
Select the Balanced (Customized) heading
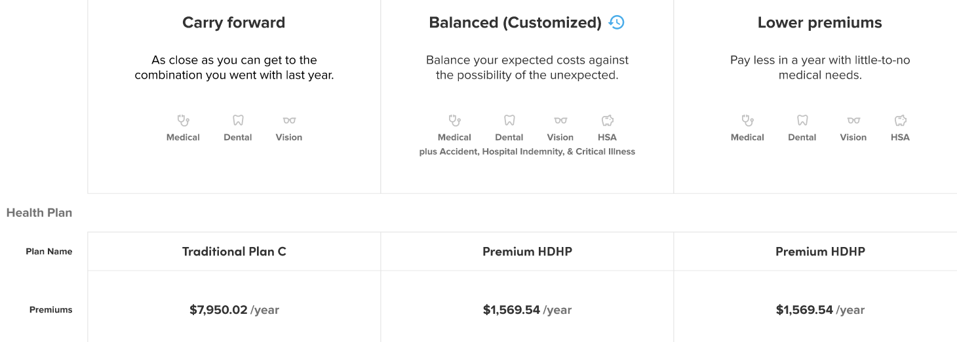[515, 23]
